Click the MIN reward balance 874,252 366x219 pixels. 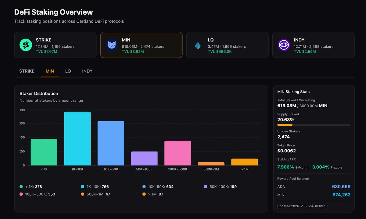click(341, 195)
